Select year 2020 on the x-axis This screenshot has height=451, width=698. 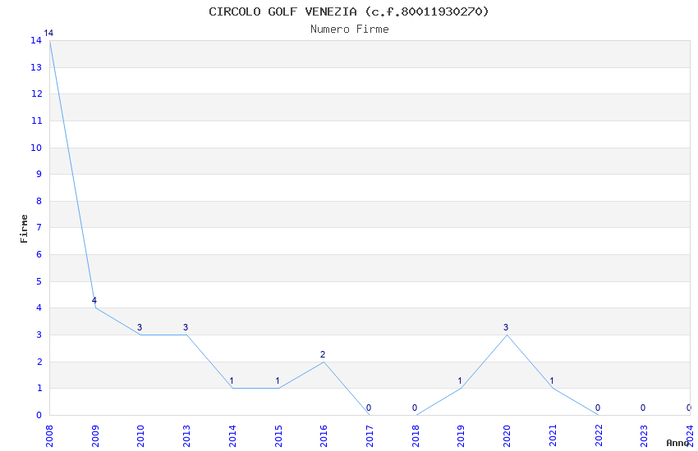pos(507,436)
